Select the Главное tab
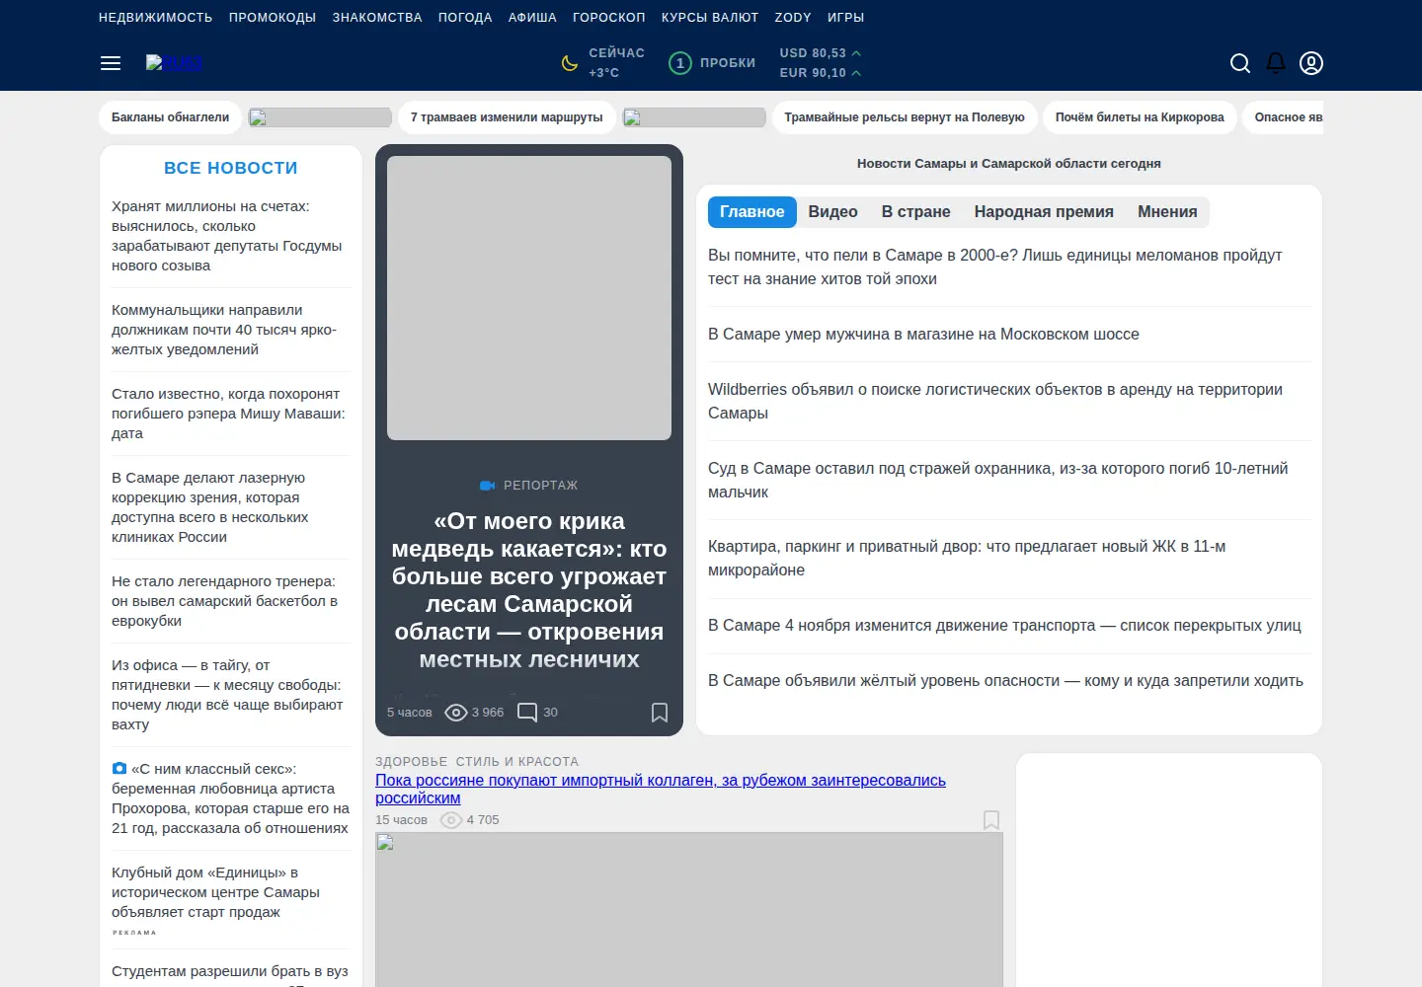 click(752, 212)
